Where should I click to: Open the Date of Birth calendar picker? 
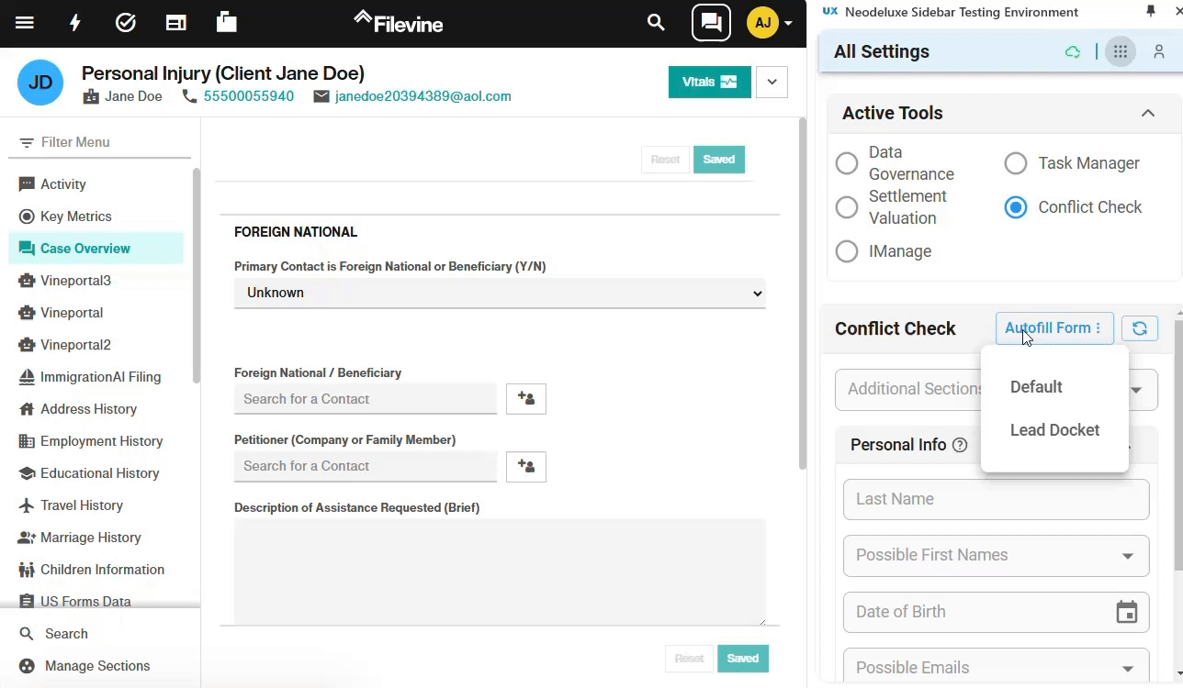[x=1127, y=612]
